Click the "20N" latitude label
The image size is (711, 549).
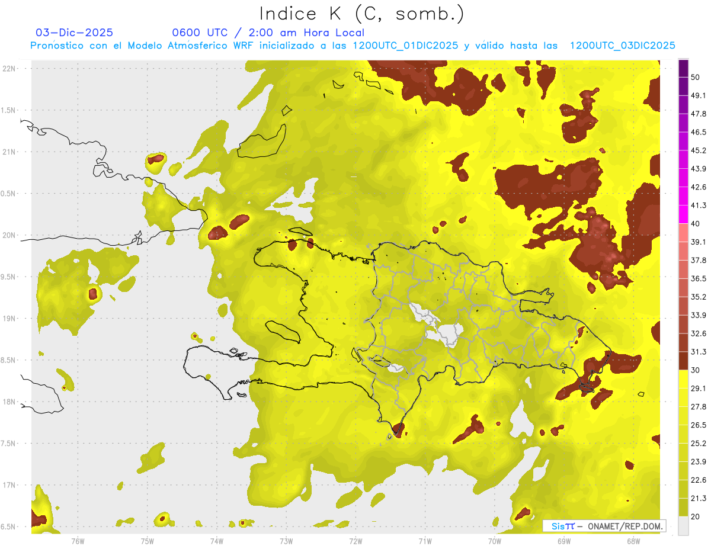coord(9,235)
